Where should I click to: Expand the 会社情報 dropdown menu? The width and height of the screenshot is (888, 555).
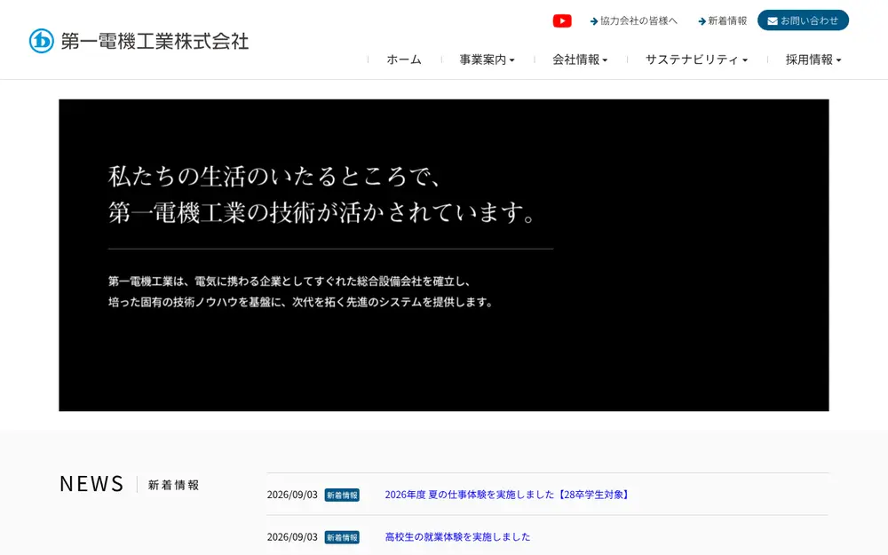580,59
